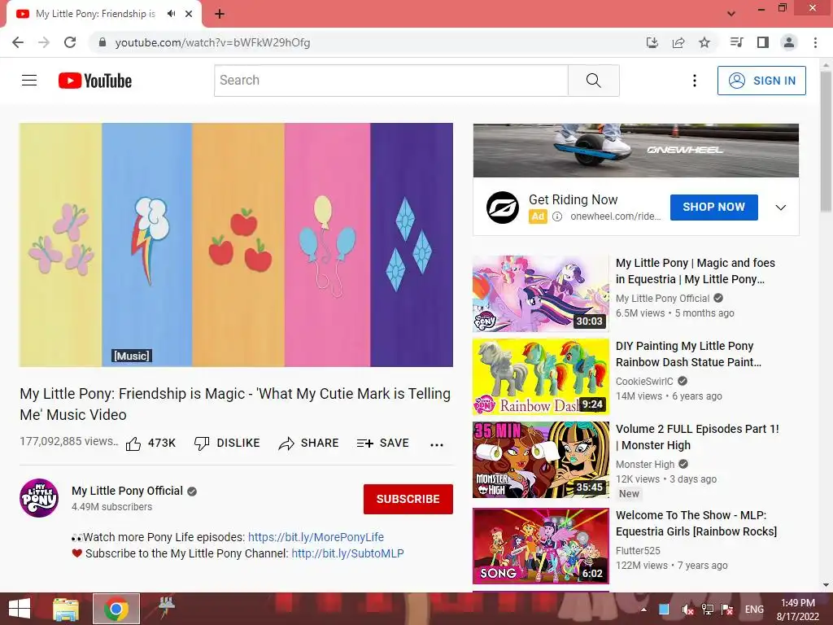Open the Magic and foes in Equestria thumbnail

(x=541, y=294)
